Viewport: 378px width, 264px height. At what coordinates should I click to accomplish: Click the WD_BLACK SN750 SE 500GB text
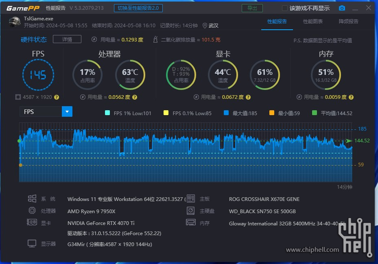[x=262, y=212]
